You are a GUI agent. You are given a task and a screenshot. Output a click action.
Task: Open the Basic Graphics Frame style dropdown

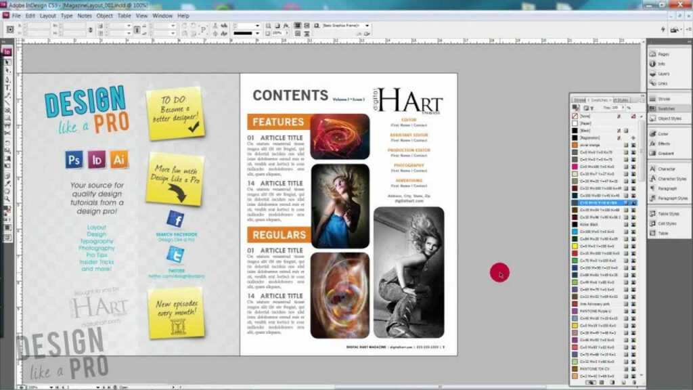click(367, 27)
